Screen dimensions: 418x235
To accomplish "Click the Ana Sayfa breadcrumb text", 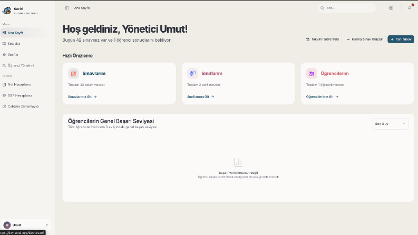I will [x=82, y=8].
